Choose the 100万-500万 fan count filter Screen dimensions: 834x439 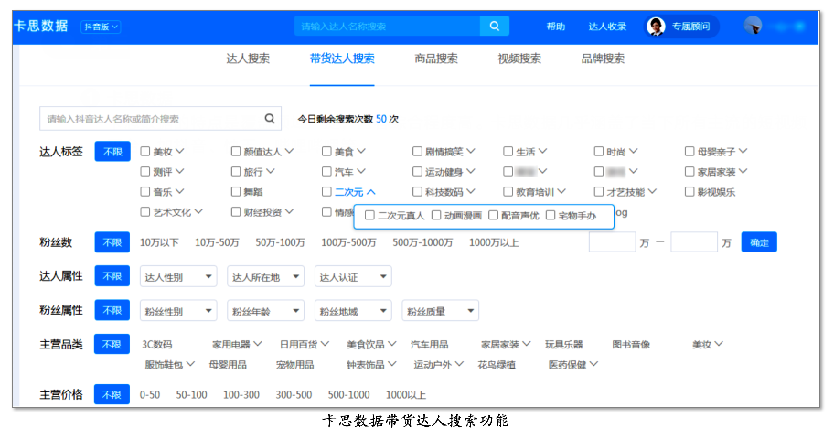[348, 242]
